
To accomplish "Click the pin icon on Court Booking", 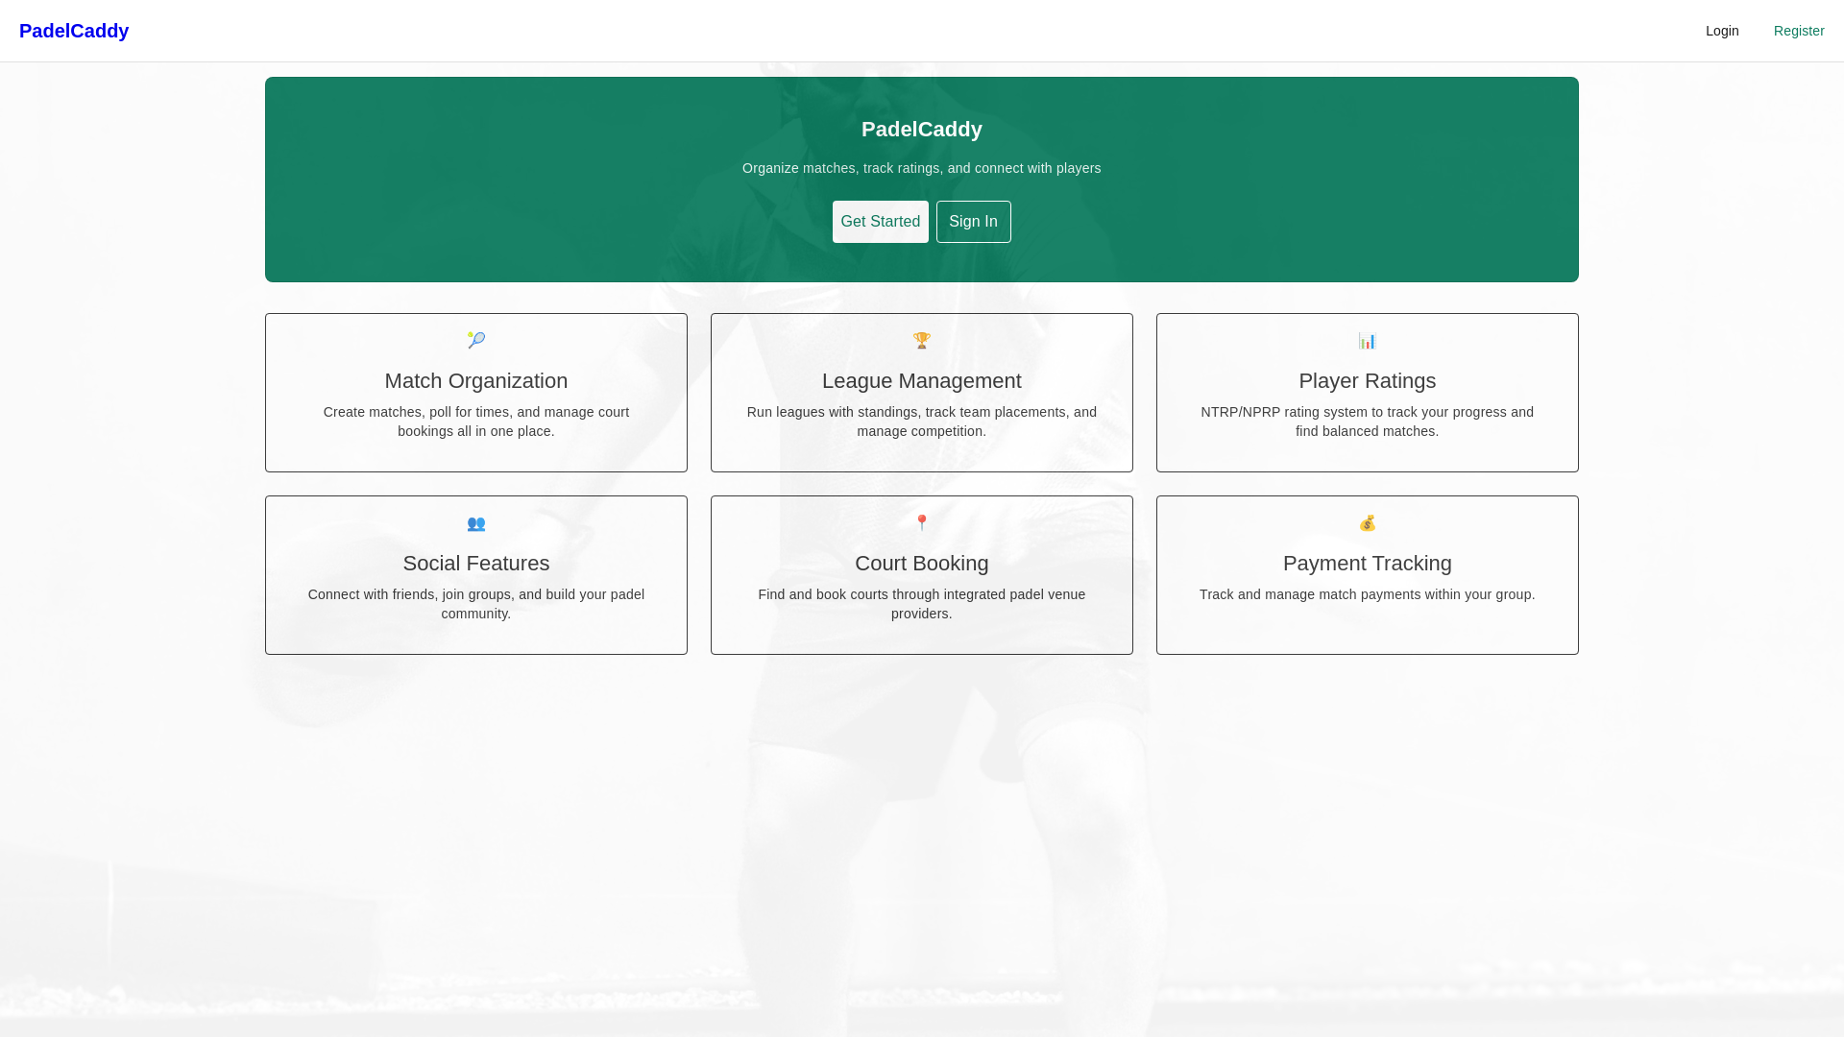I will (x=922, y=523).
